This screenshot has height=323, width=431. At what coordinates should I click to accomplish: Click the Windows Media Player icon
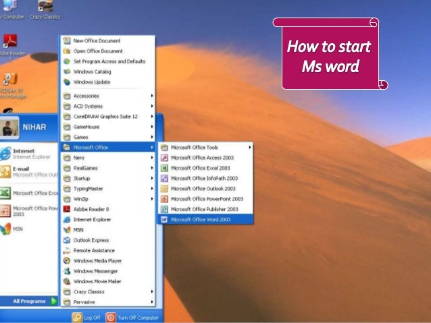tap(67, 261)
